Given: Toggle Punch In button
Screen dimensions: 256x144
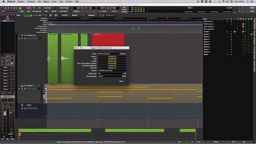Looking at the screenshot, I should (34, 8).
